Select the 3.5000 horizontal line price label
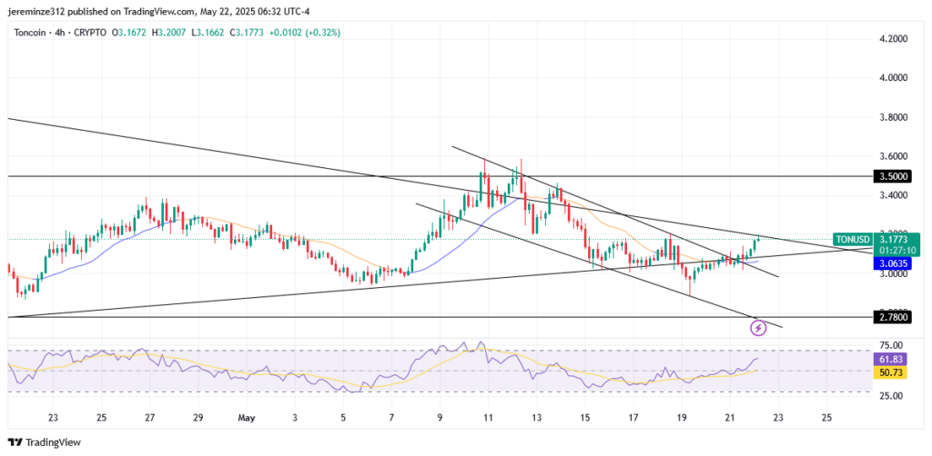 891,177
